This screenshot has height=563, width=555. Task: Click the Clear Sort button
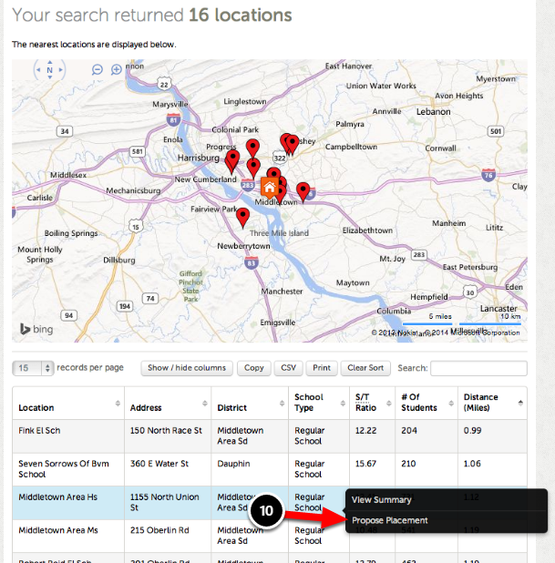[365, 368]
